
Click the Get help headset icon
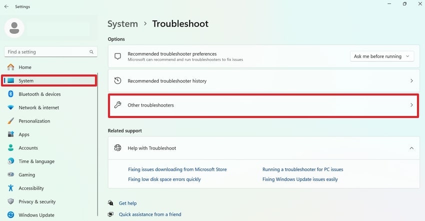point(110,203)
